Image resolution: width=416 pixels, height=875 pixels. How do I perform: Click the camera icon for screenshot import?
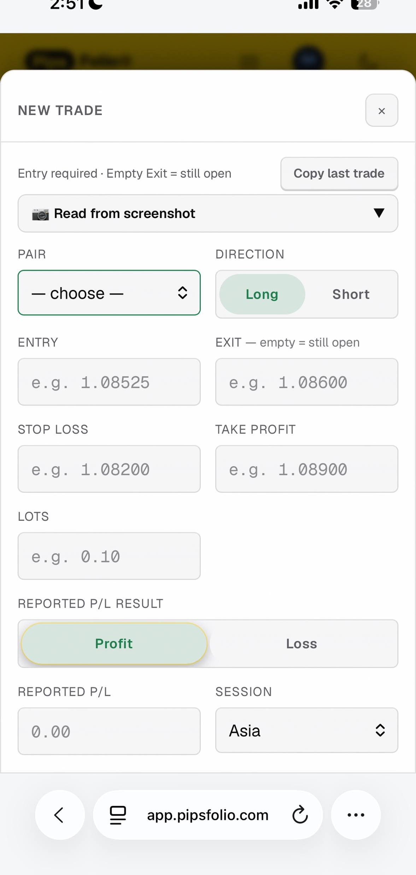click(40, 214)
